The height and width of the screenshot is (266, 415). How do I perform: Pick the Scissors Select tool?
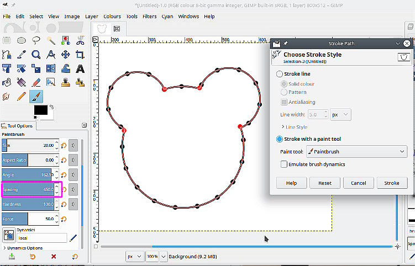click(80, 40)
